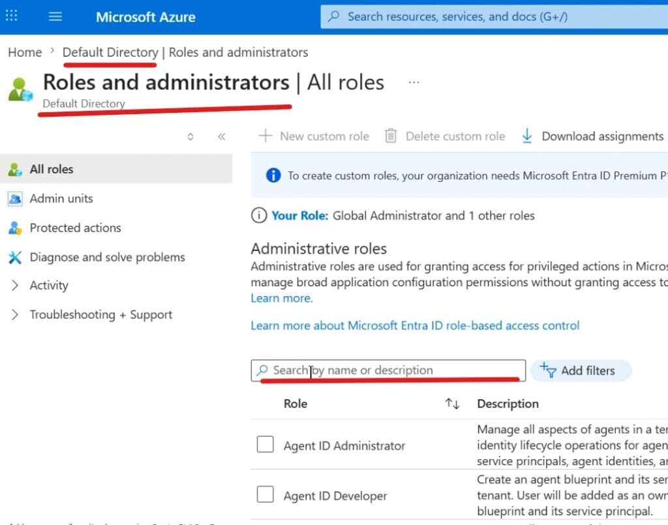Open Protected actions in sidebar

click(75, 228)
